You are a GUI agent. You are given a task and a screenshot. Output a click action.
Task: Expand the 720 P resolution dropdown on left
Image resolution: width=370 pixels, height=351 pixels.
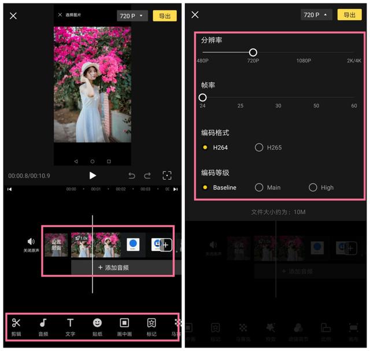132,16
